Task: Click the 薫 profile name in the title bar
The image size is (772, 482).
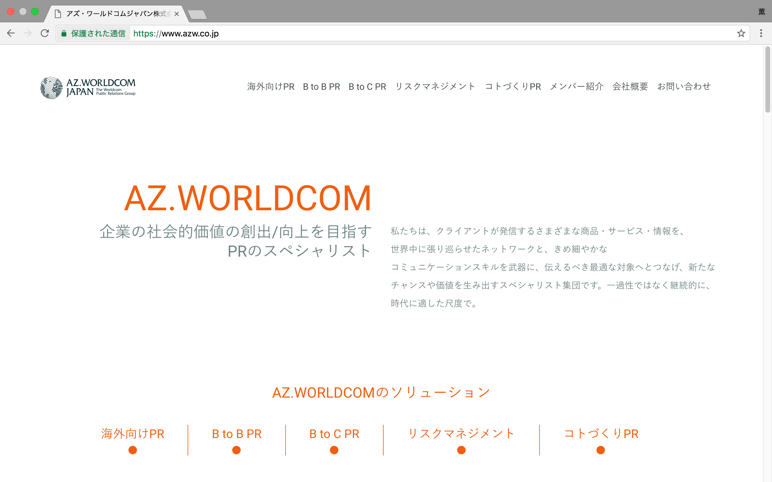Action: pos(761,12)
